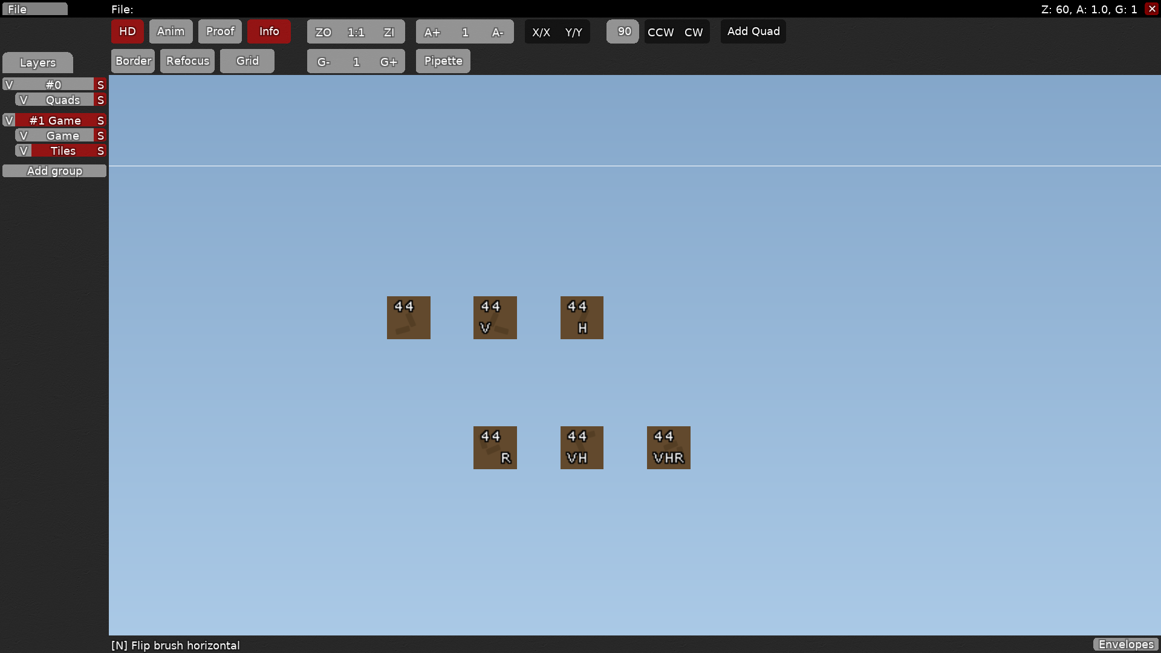1161x653 pixels.
Task: Toggle visibility of Quads layer
Action: coord(24,100)
